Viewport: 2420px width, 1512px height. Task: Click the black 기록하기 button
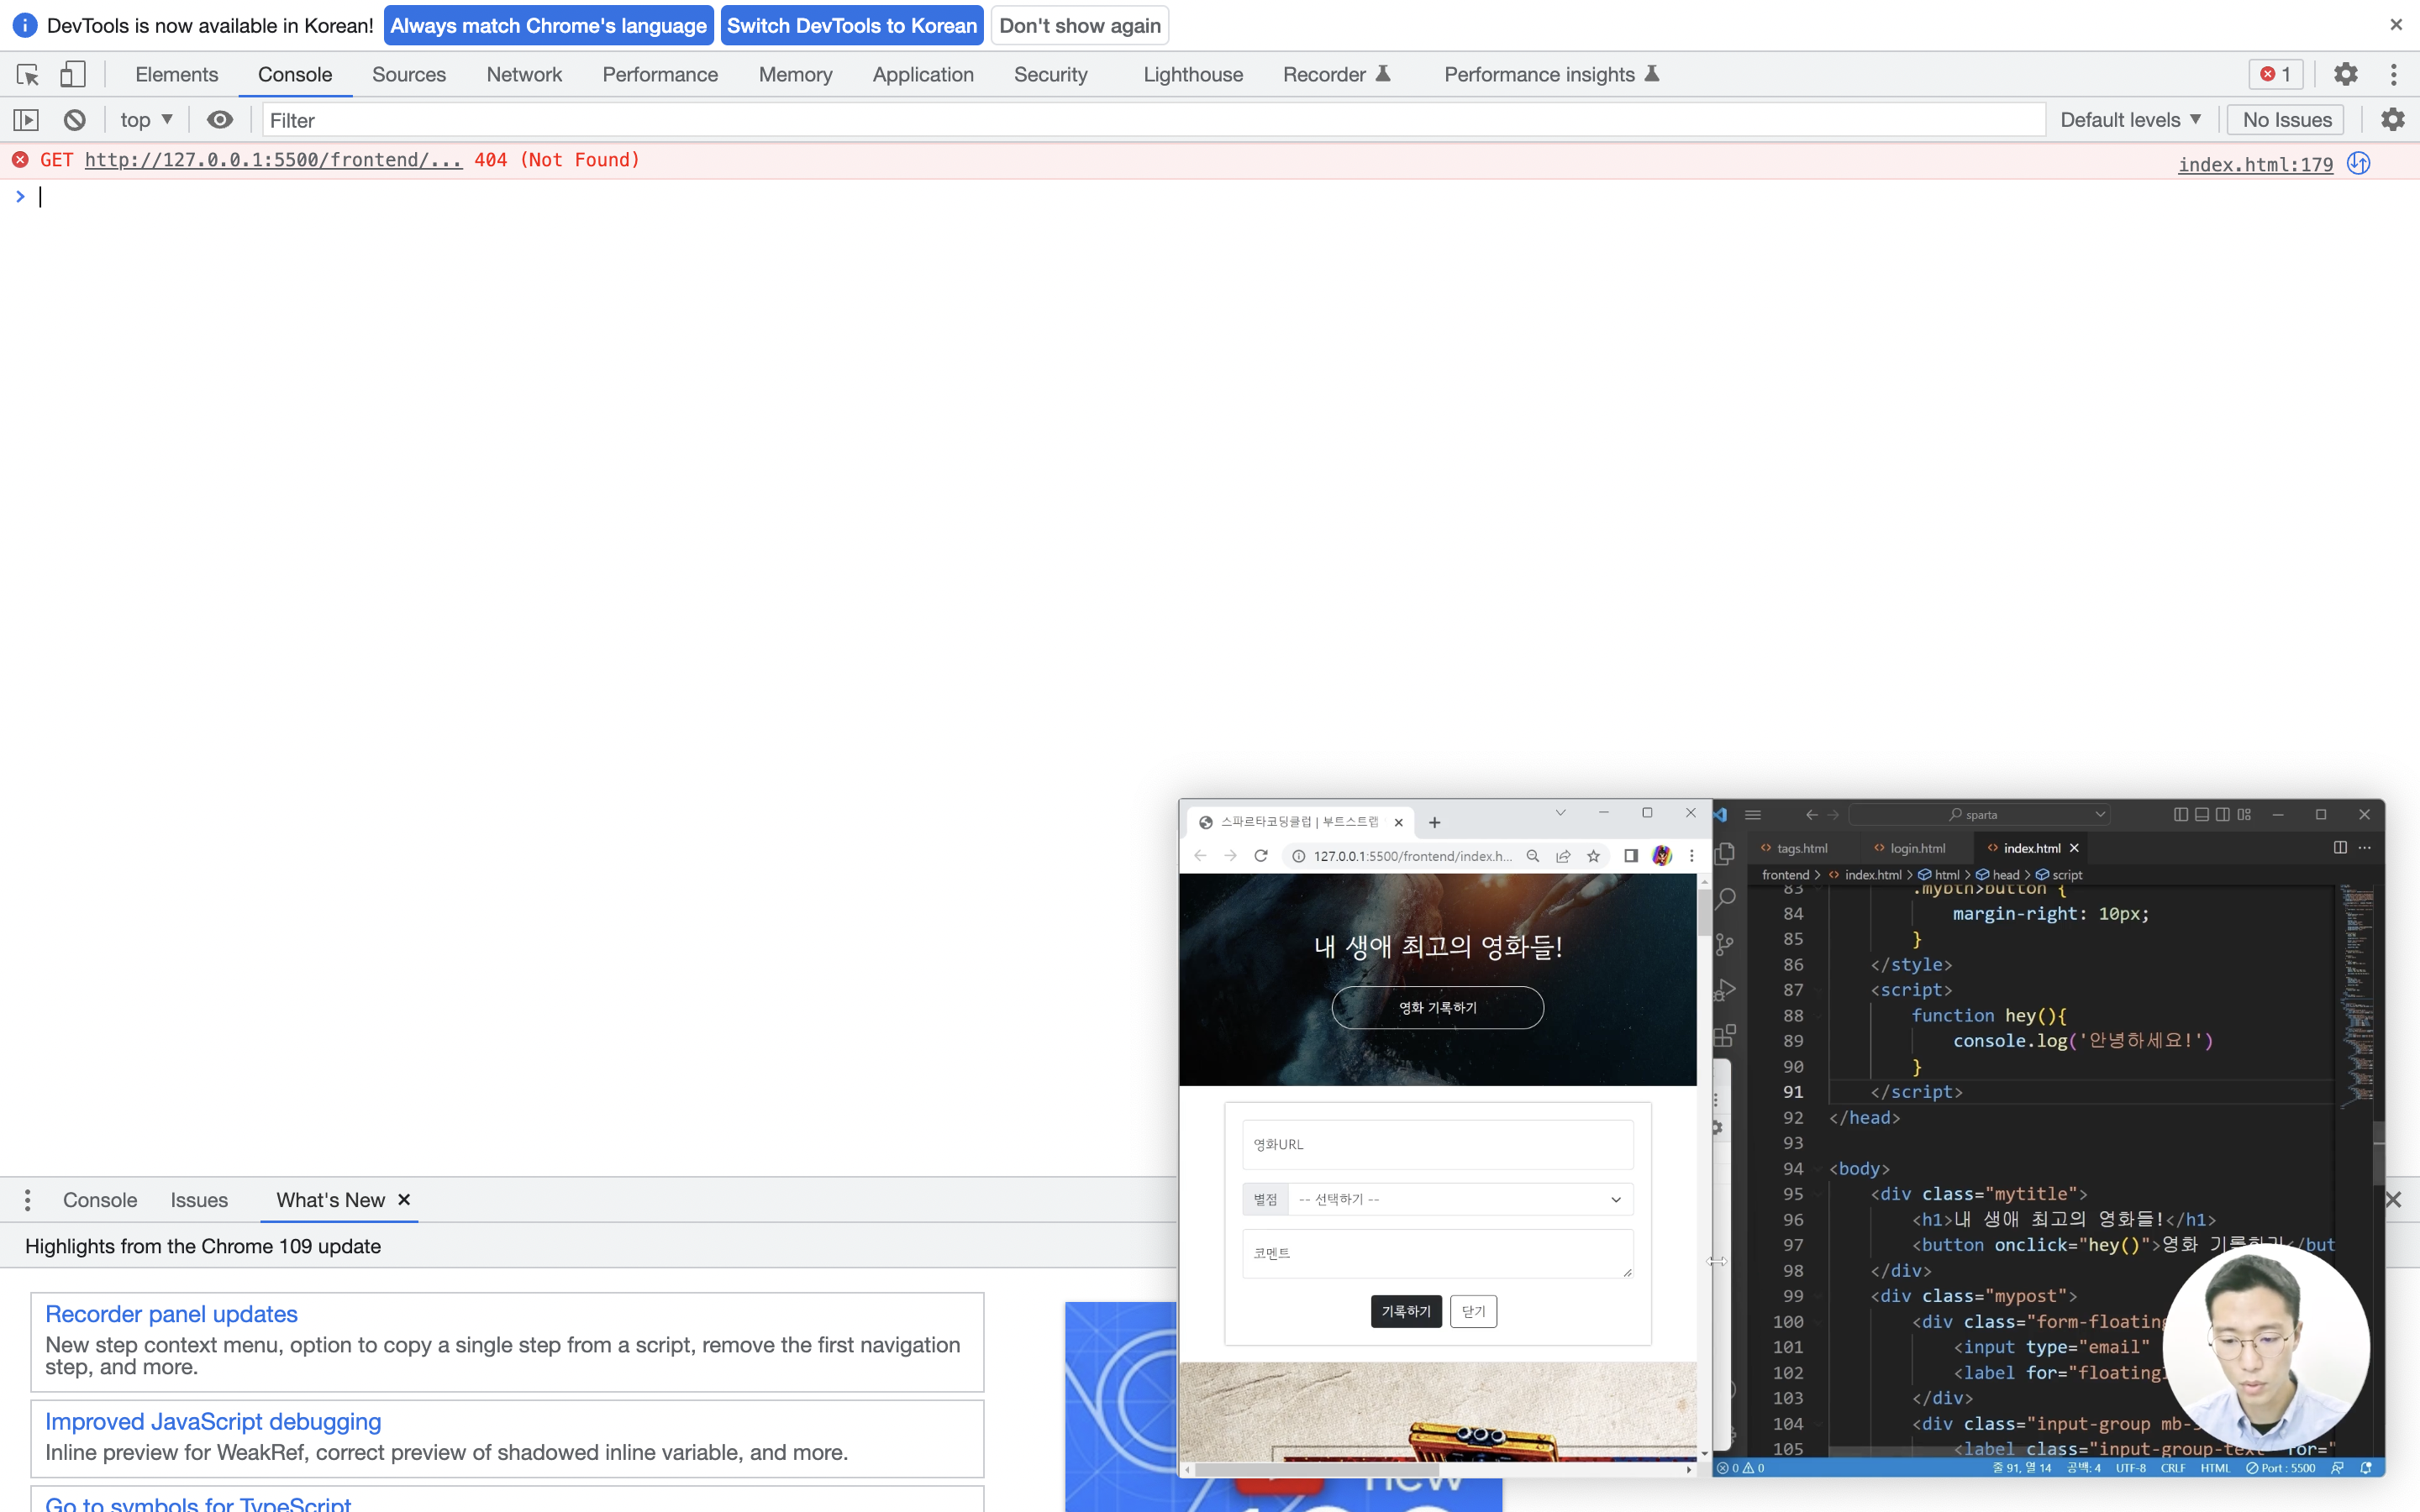[x=1406, y=1312]
